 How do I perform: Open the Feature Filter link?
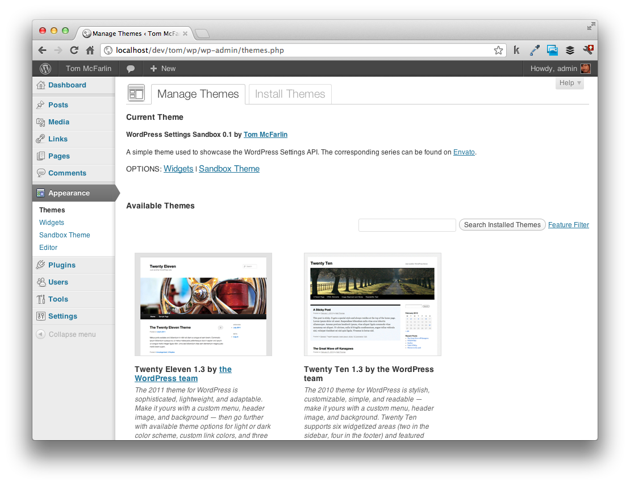[x=569, y=225]
